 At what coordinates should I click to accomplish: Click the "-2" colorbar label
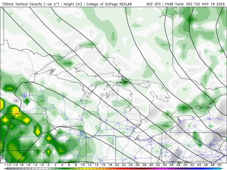(x=42, y=165)
